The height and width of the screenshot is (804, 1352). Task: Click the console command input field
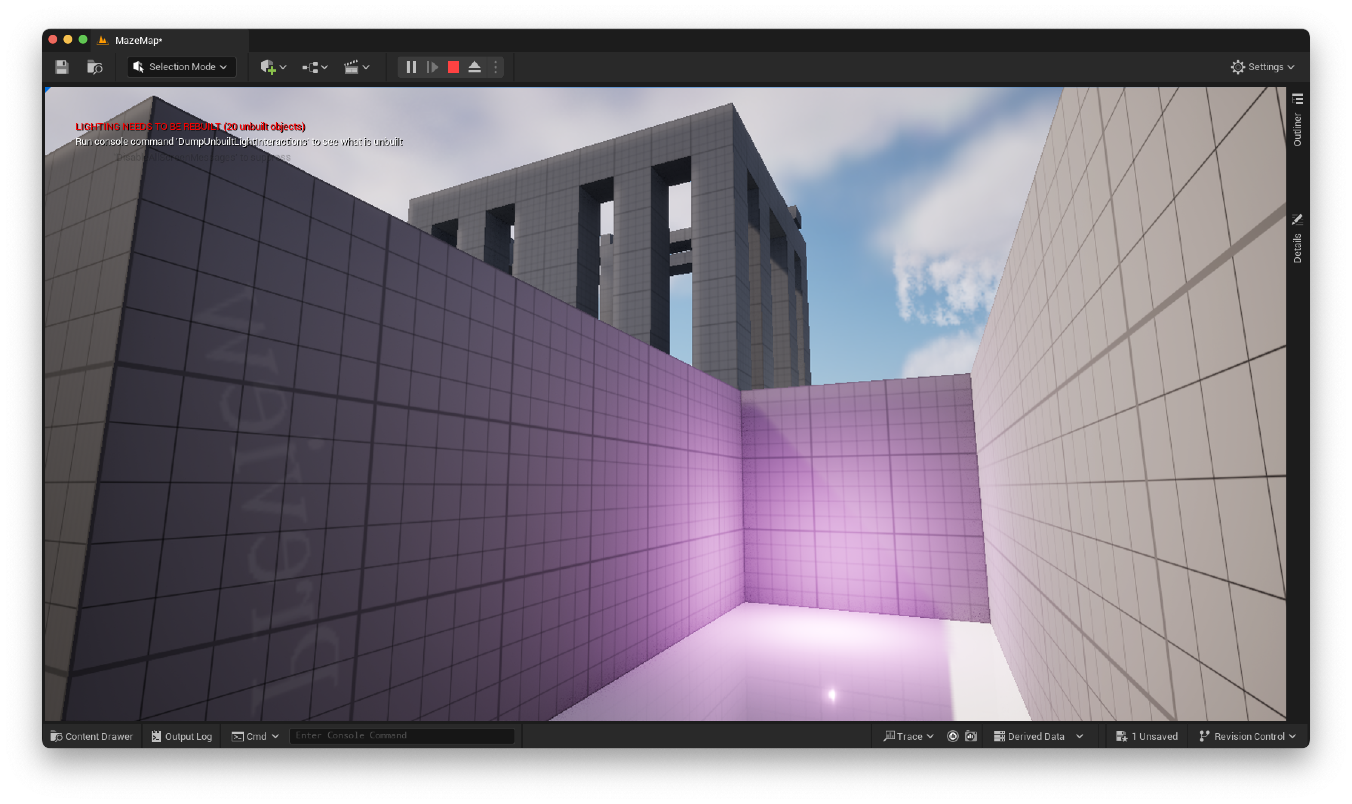click(x=401, y=736)
